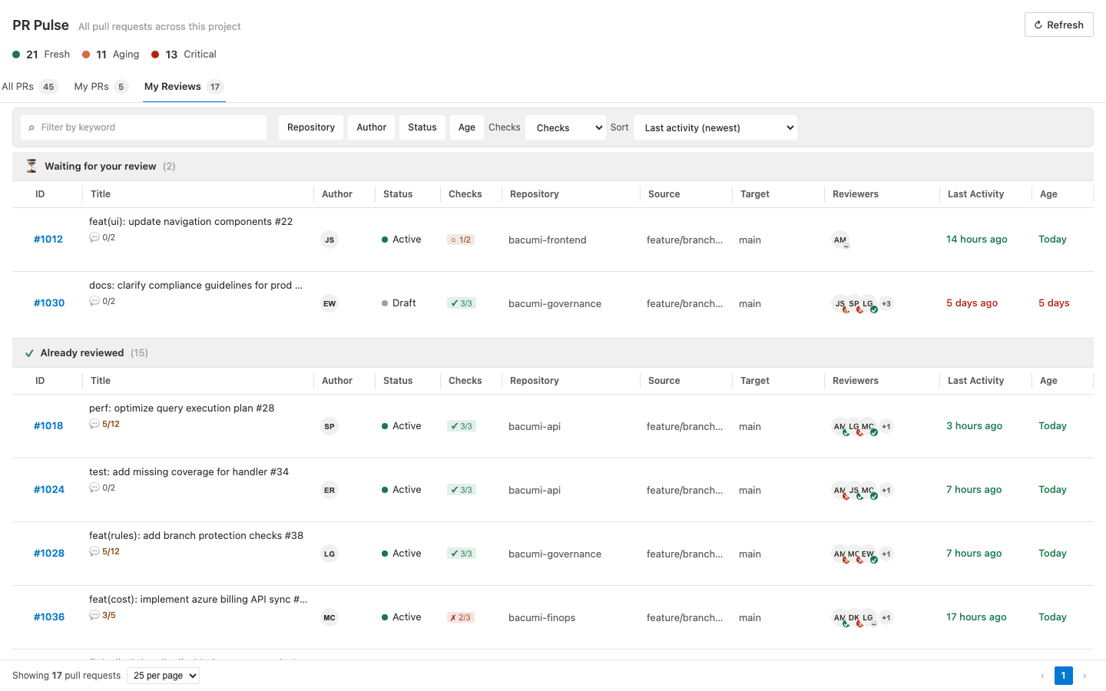This screenshot has height=691, width=1106.
Task: Select page 1 in the pagination
Action: (x=1064, y=676)
